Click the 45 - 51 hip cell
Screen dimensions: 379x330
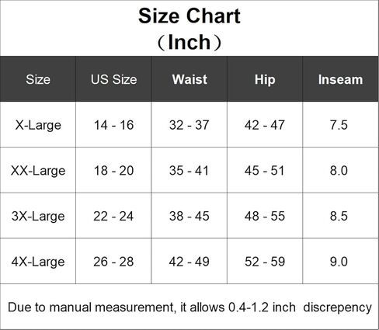click(x=265, y=171)
